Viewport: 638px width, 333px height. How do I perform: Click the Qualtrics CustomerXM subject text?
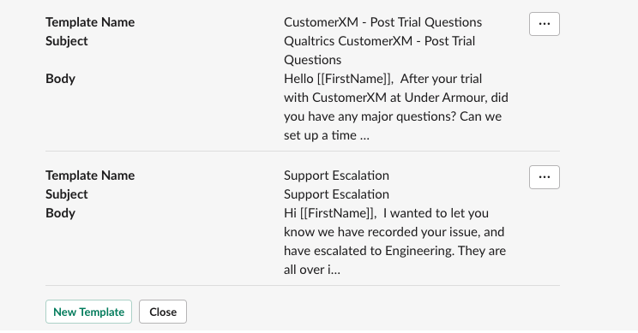click(380, 51)
